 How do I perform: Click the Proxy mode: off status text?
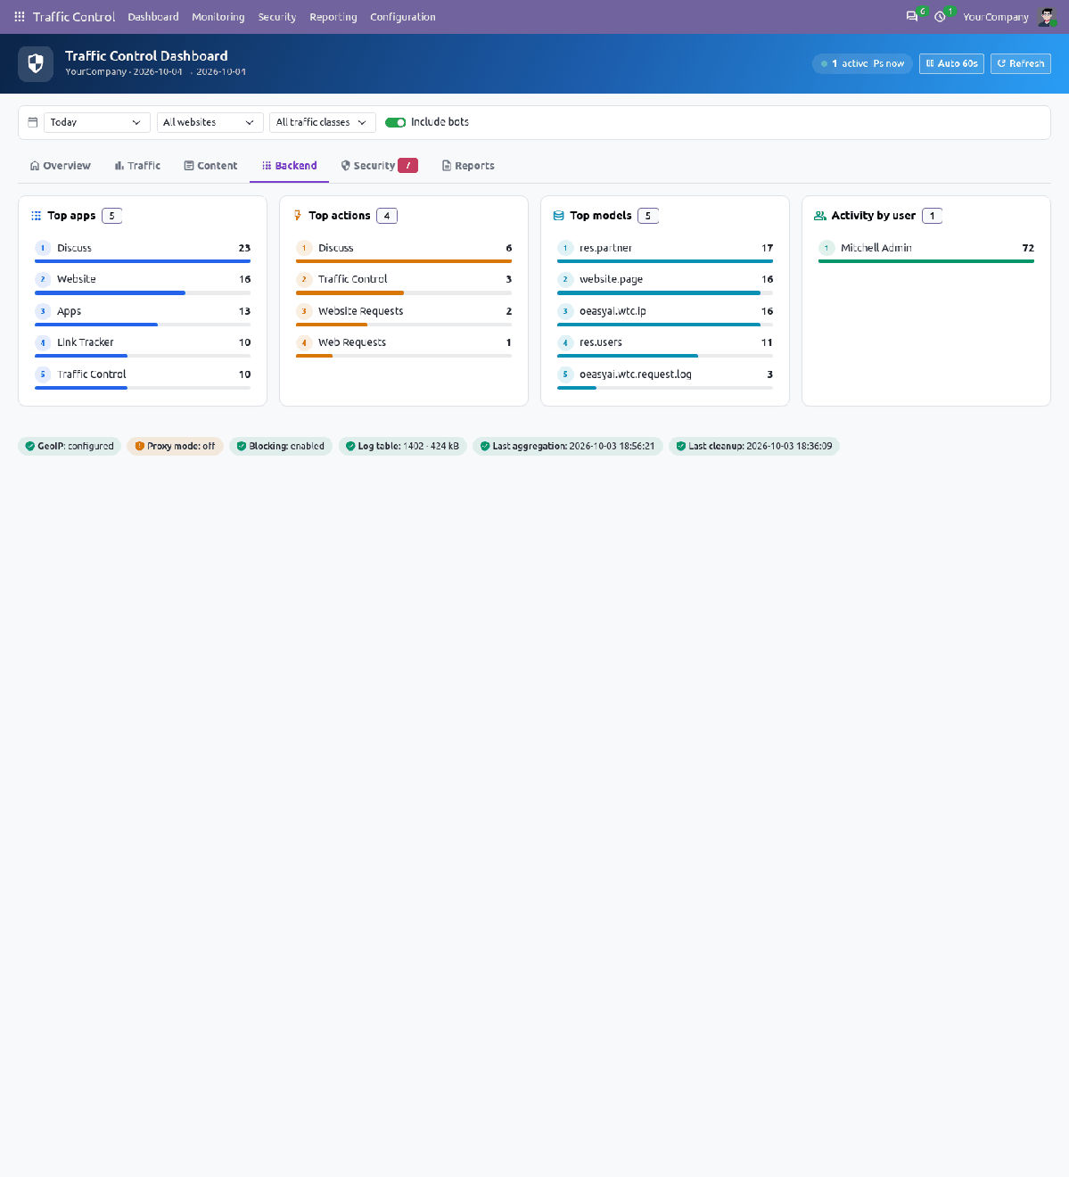pos(181,446)
